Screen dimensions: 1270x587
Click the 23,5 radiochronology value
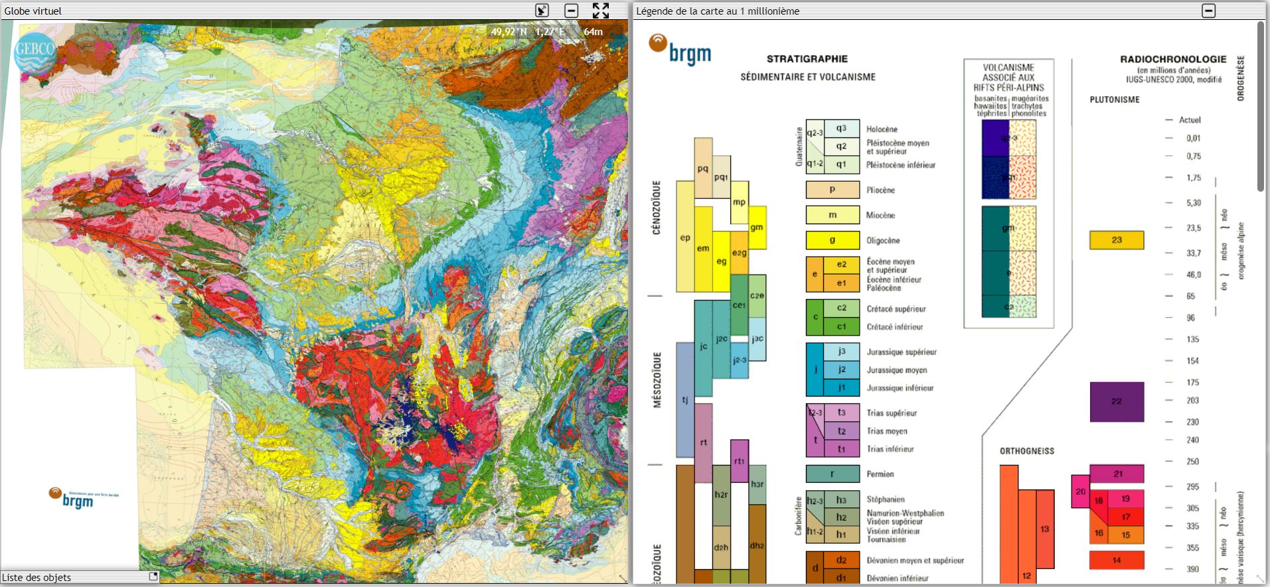click(1194, 228)
